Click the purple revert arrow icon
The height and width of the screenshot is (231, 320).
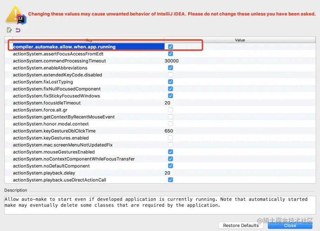pos(18,30)
